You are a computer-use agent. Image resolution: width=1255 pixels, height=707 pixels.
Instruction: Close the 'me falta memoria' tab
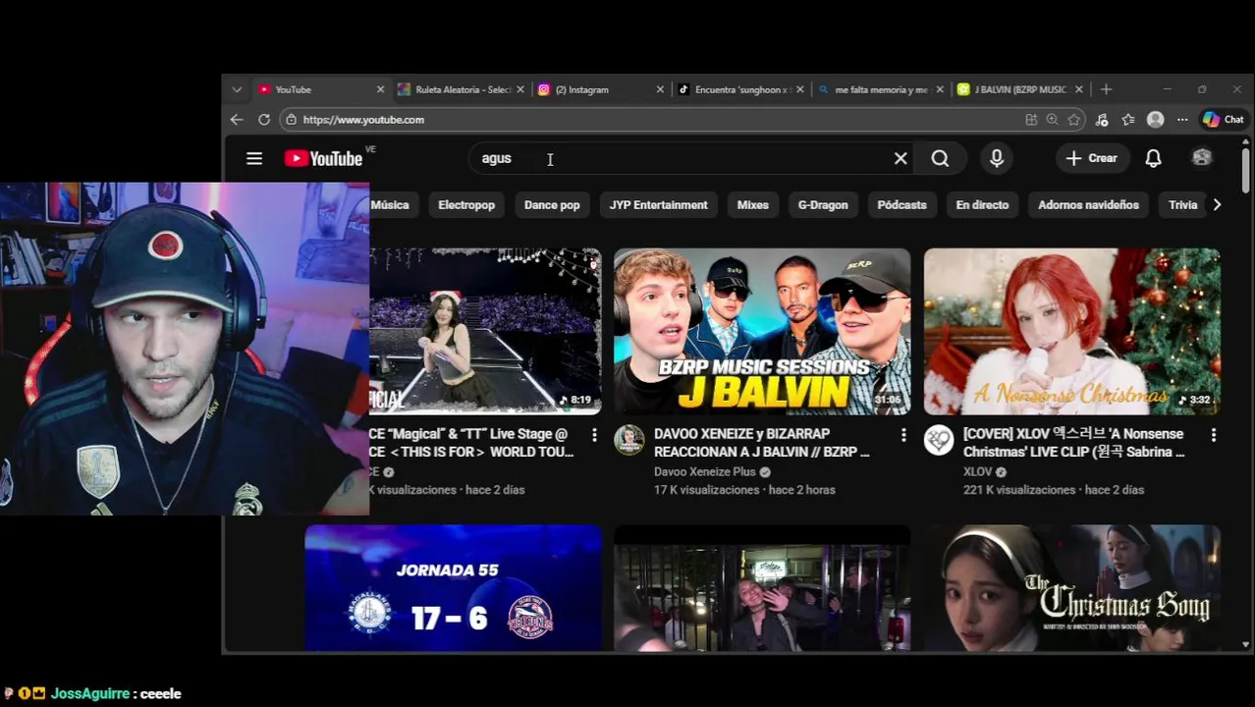click(x=939, y=89)
